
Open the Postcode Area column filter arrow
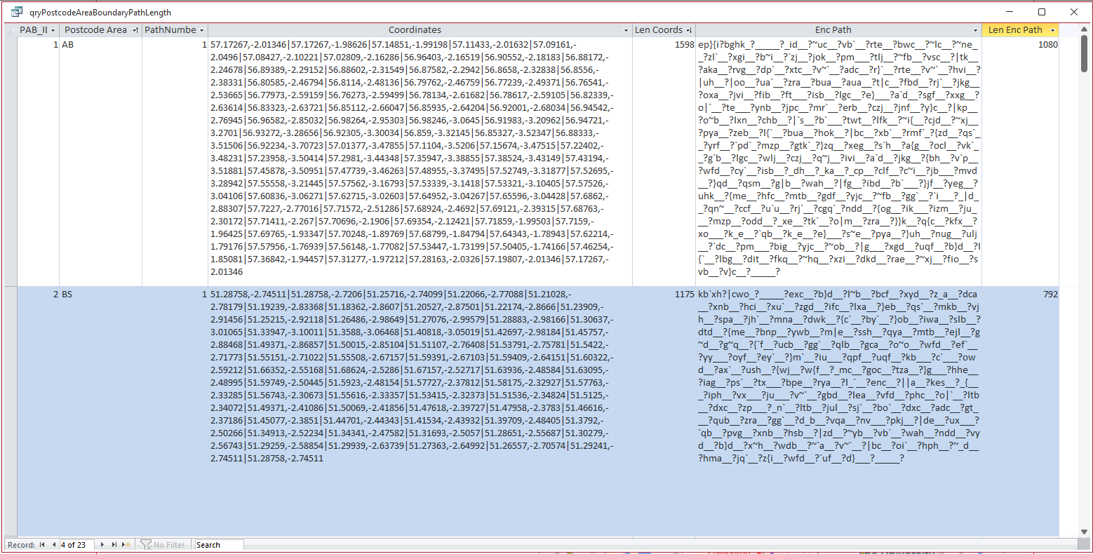pyautogui.click(x=135, y=30)
